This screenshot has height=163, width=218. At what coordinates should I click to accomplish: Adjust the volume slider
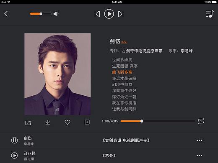pos(41,14)
